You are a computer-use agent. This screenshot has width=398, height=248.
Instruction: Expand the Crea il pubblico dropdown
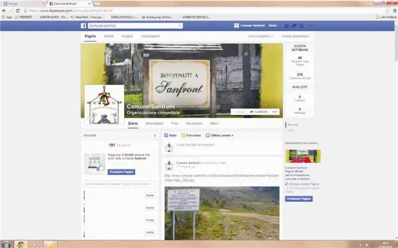[261, 36]
